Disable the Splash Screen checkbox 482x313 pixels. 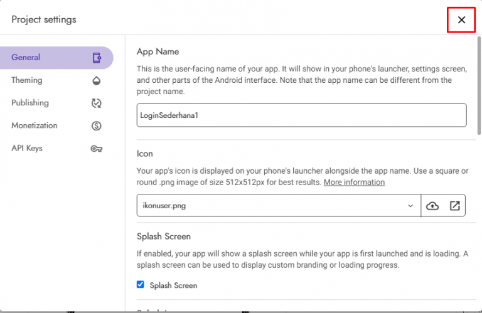tap(141, 285)
